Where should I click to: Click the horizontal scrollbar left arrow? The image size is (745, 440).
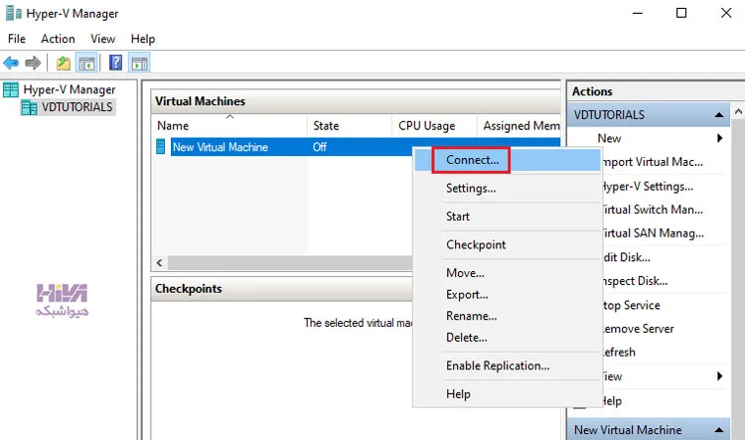point(160,263)
